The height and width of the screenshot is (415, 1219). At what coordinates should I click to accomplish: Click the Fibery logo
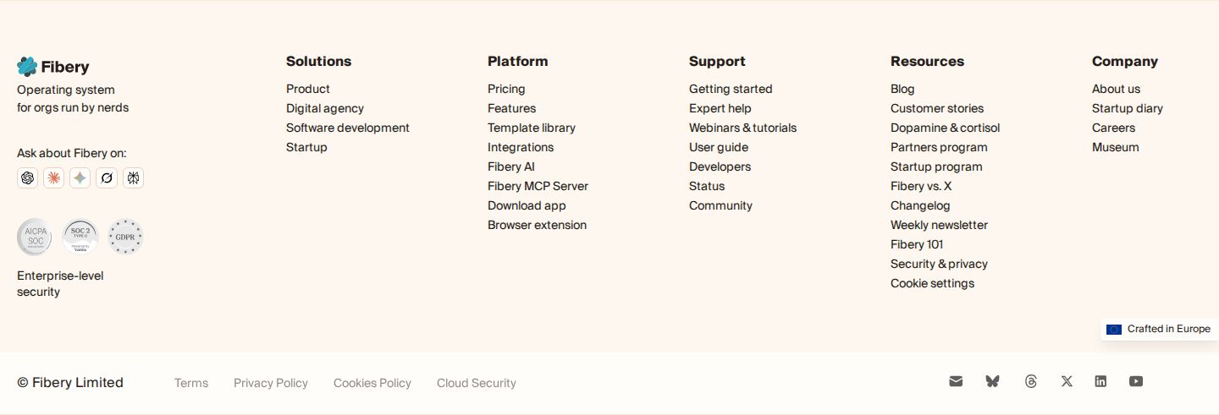pos(52,67)
